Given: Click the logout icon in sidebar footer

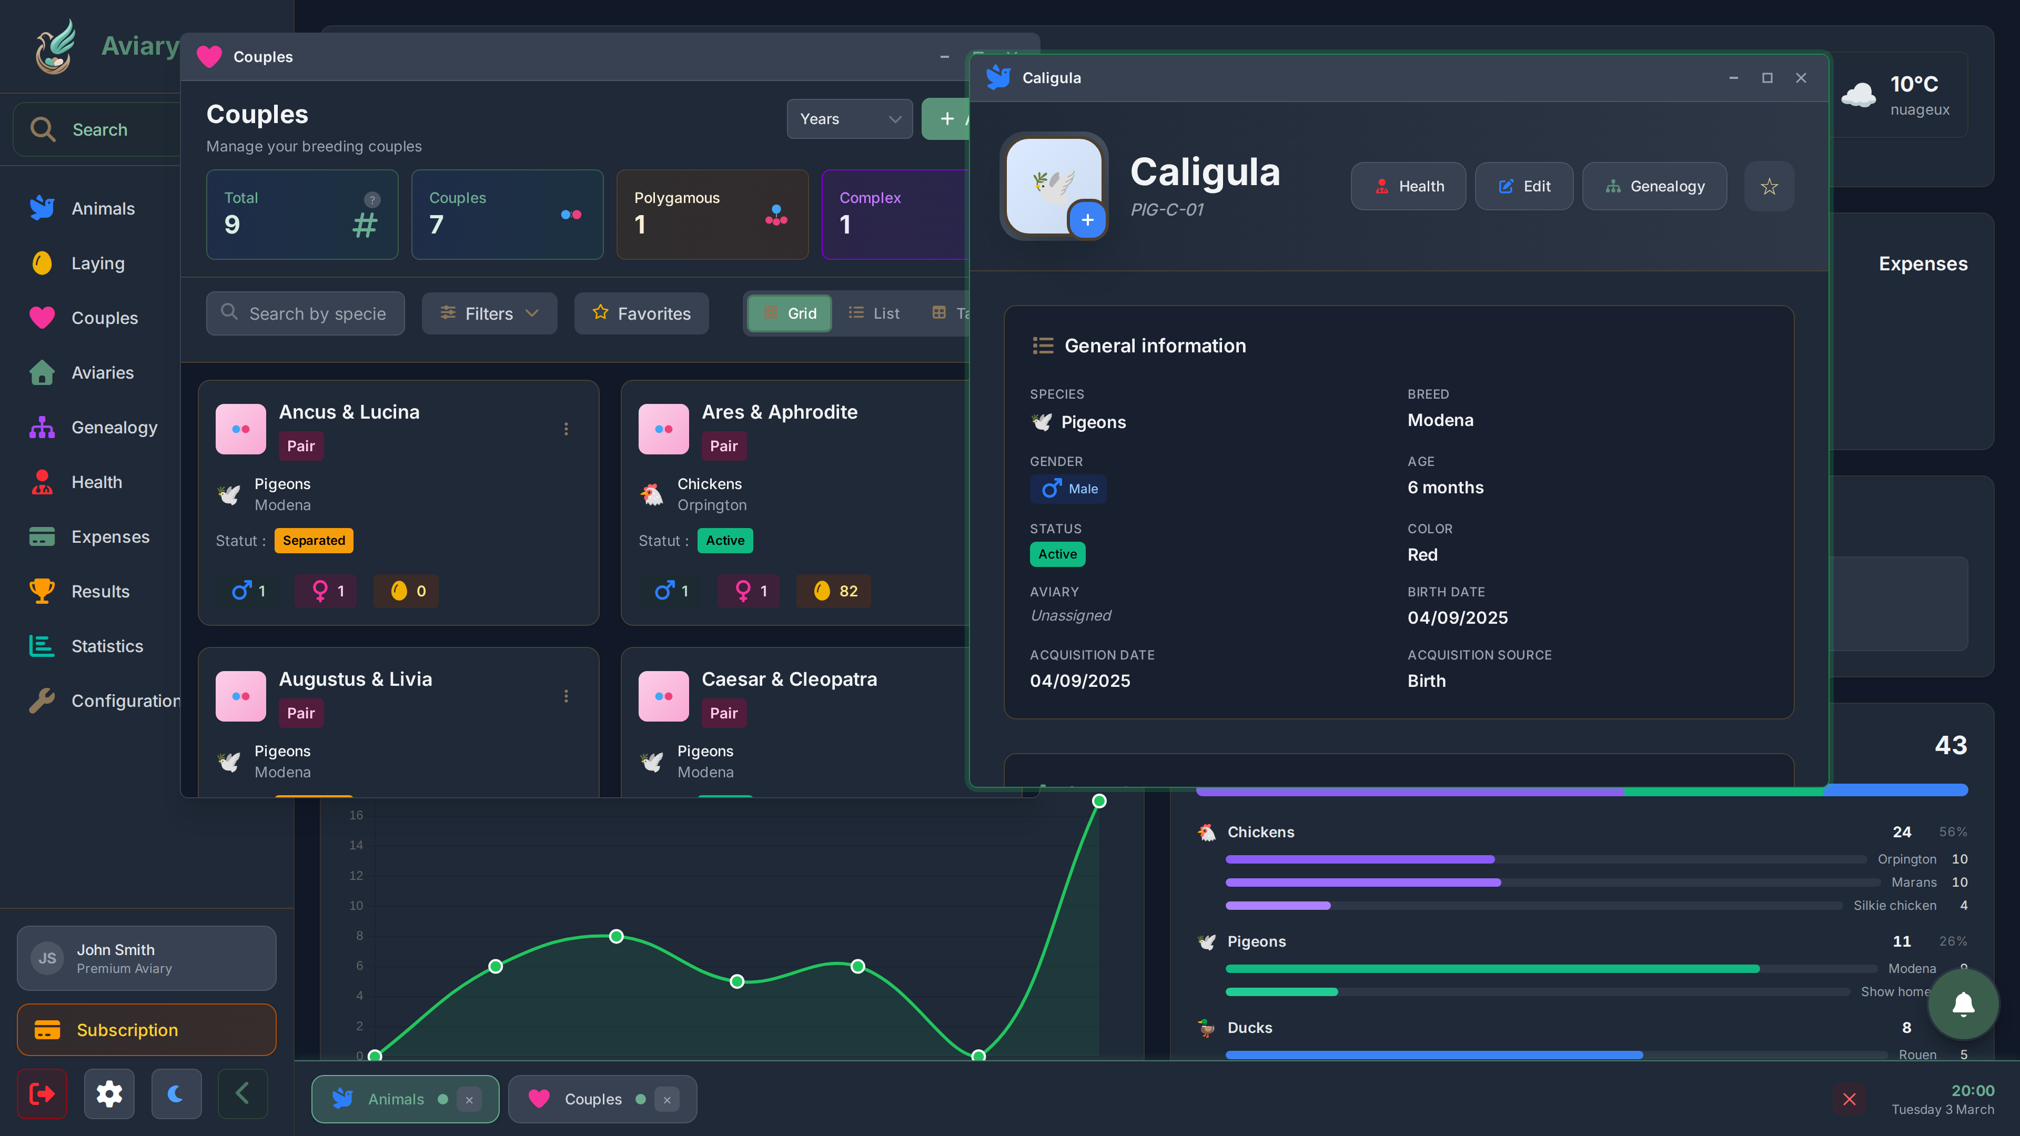Looking at the screenshot, I should click(42, 1094).
